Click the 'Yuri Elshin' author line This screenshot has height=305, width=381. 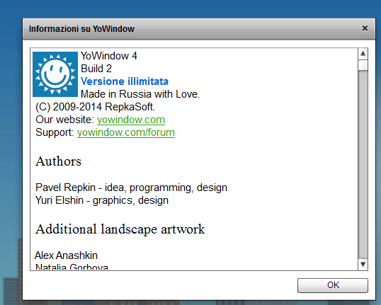102,200
